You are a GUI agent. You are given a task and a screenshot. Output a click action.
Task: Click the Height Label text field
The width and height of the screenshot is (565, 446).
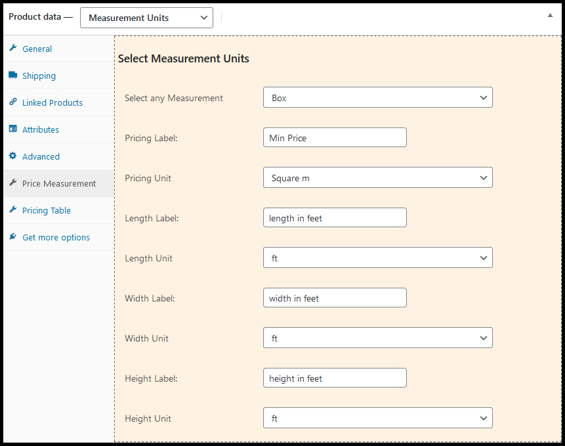click(x=334, y=378)
